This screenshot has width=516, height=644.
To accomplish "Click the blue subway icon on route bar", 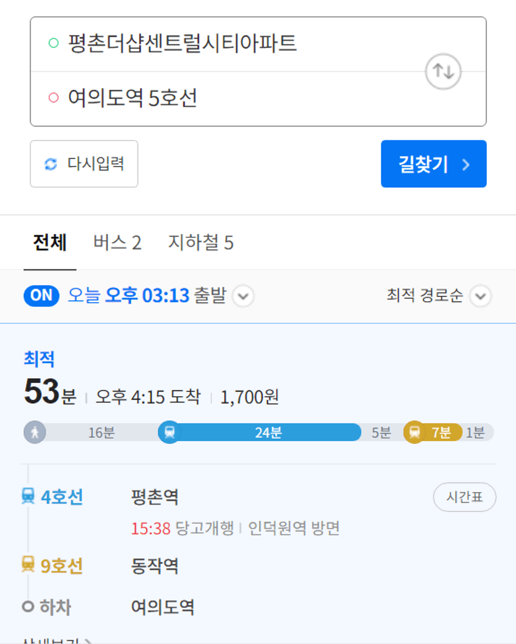I will (169, 432).
